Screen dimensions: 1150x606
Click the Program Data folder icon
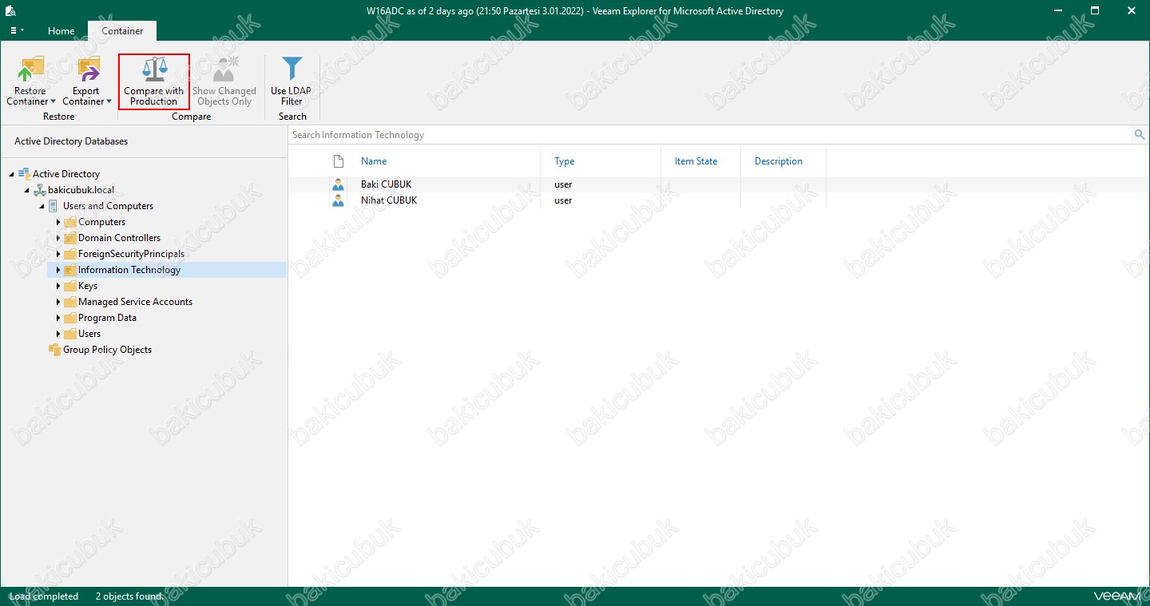(x=70, y=318)
